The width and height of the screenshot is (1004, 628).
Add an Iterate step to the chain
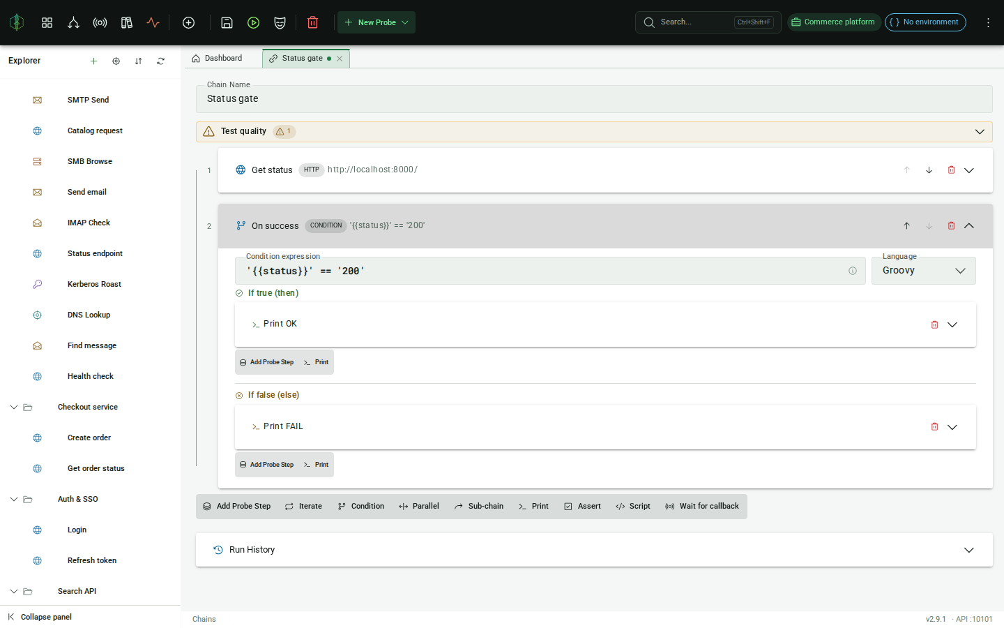tap(303, 507)
